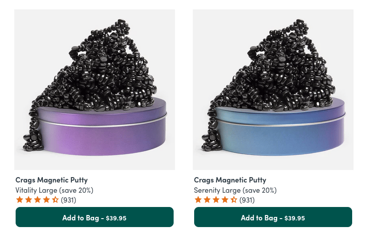Open the (931) reviews count for Vitality
366x240 pixels.
(68, 200)
